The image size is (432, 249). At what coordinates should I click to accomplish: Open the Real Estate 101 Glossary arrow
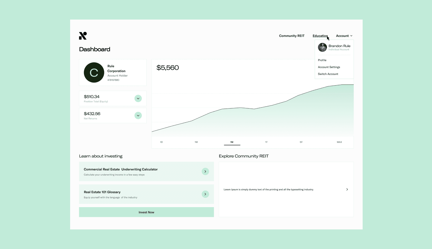point(205,194)
